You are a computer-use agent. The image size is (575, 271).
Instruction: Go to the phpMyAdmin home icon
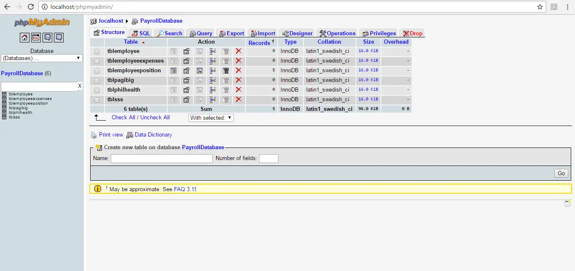pos(24,37)
